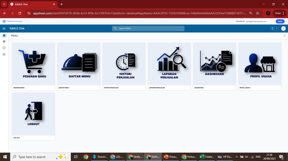Screen dimensions: 288x161
Task: Expand the dropdown arrow beside sync
Action: [x=277, y=28]
